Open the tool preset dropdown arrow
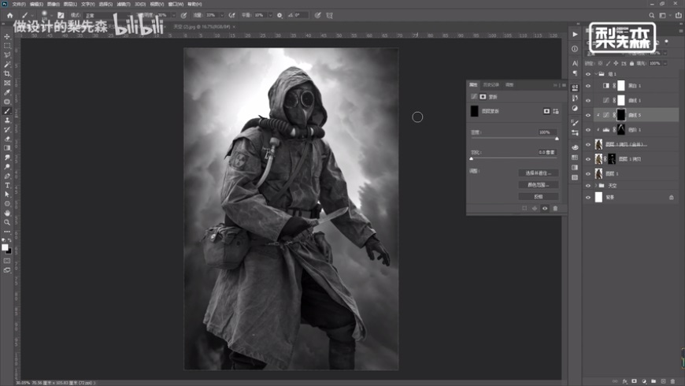 click(32, 15)
